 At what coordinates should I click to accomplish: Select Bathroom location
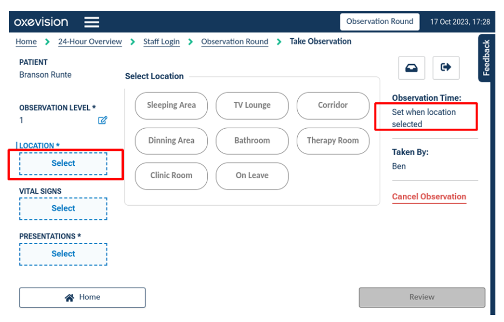(252, 141)
